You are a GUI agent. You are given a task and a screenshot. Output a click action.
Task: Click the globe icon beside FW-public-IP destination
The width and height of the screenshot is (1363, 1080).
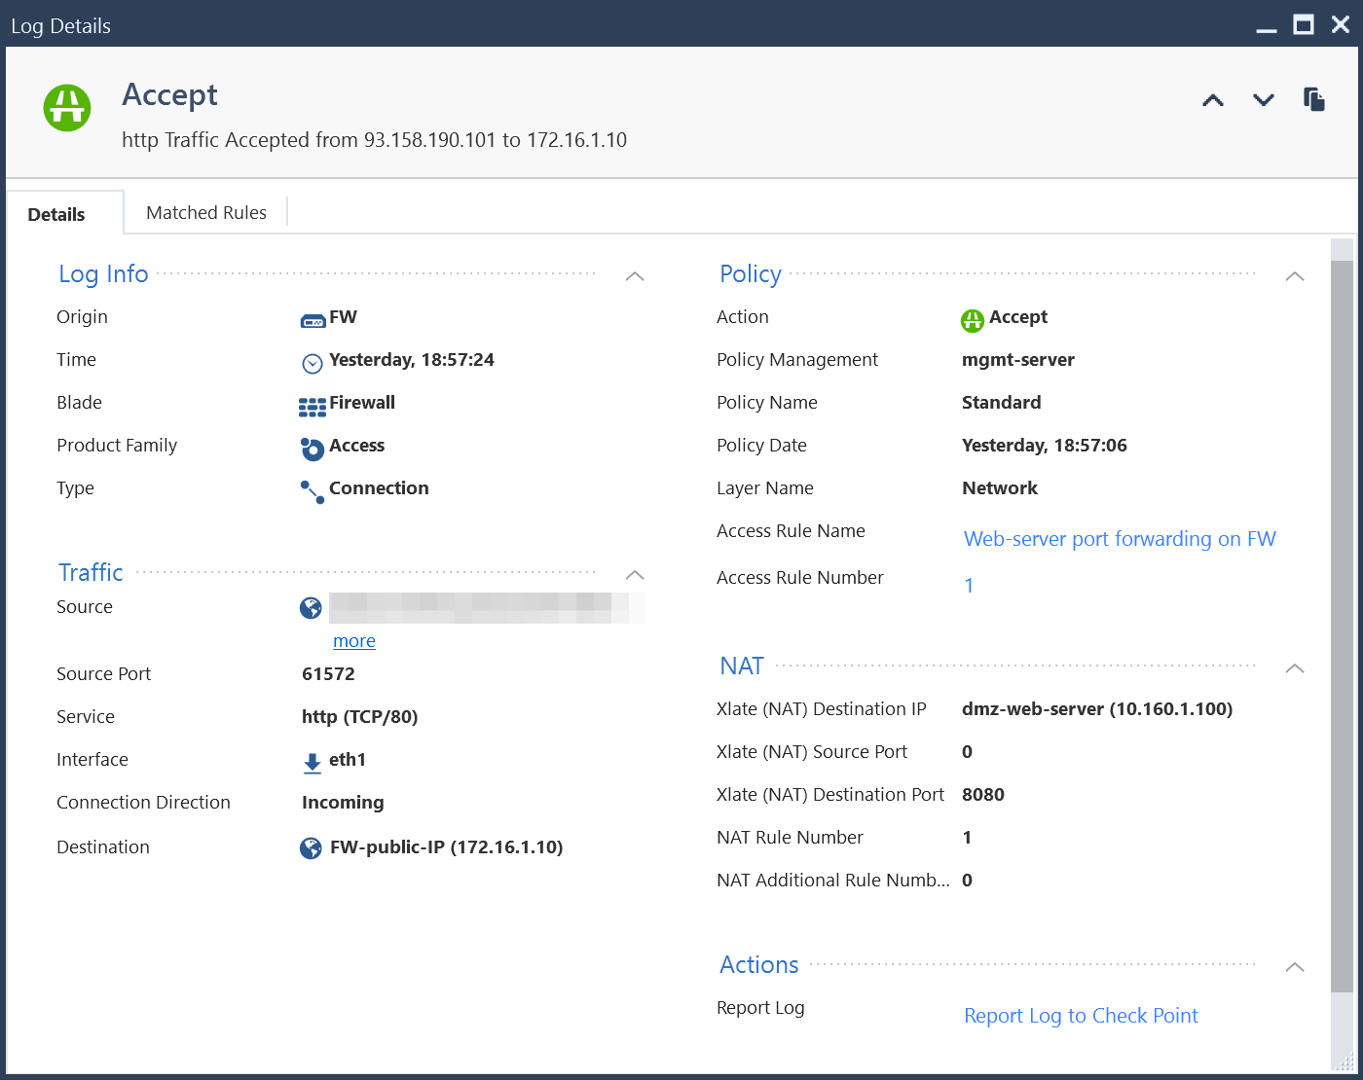[311, 848]
